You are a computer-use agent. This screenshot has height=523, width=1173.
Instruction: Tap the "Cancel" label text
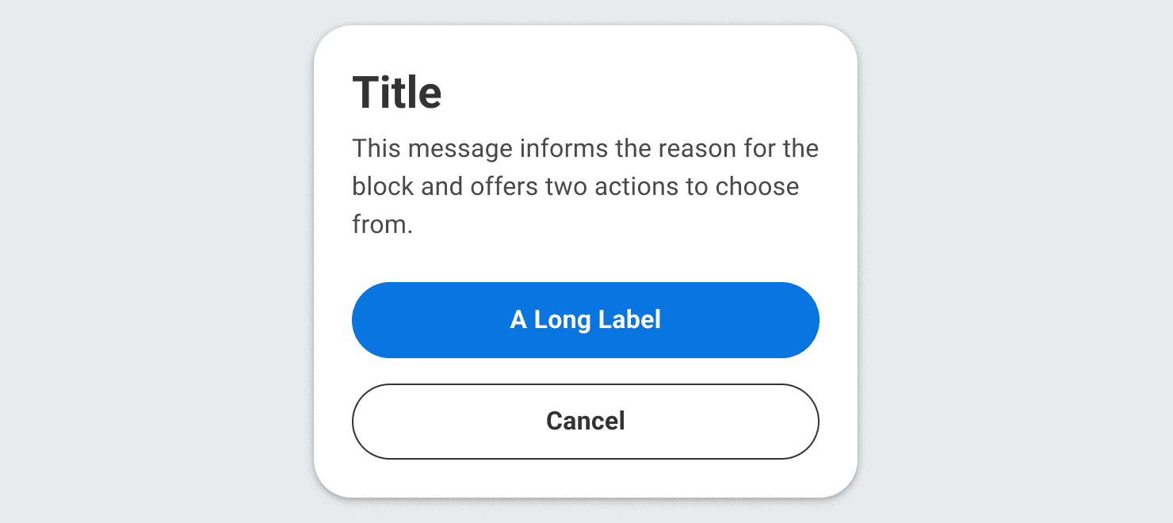click(x=585, y=422)
